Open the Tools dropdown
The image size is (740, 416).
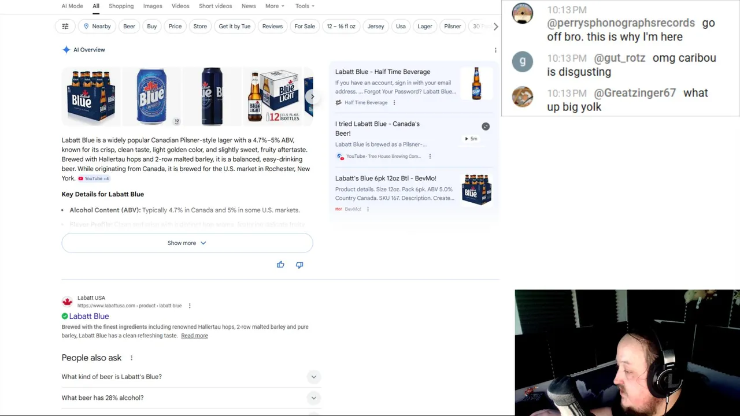tap(305, 6)
